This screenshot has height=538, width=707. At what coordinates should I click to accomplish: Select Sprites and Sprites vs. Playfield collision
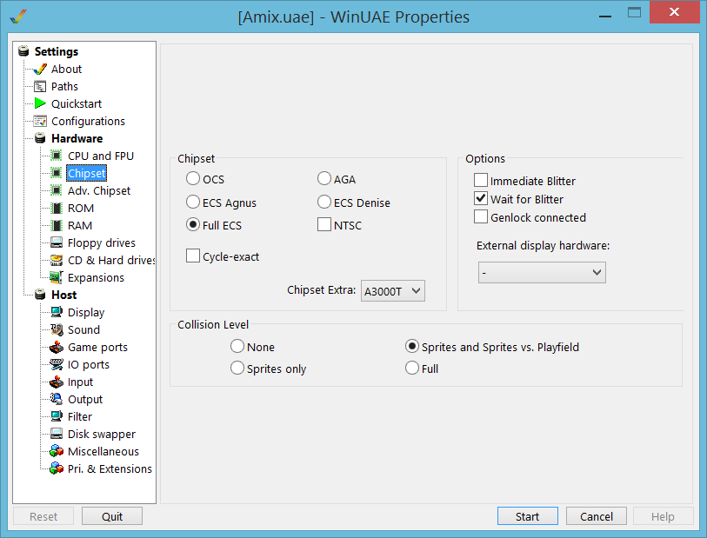tap(412, 347)
